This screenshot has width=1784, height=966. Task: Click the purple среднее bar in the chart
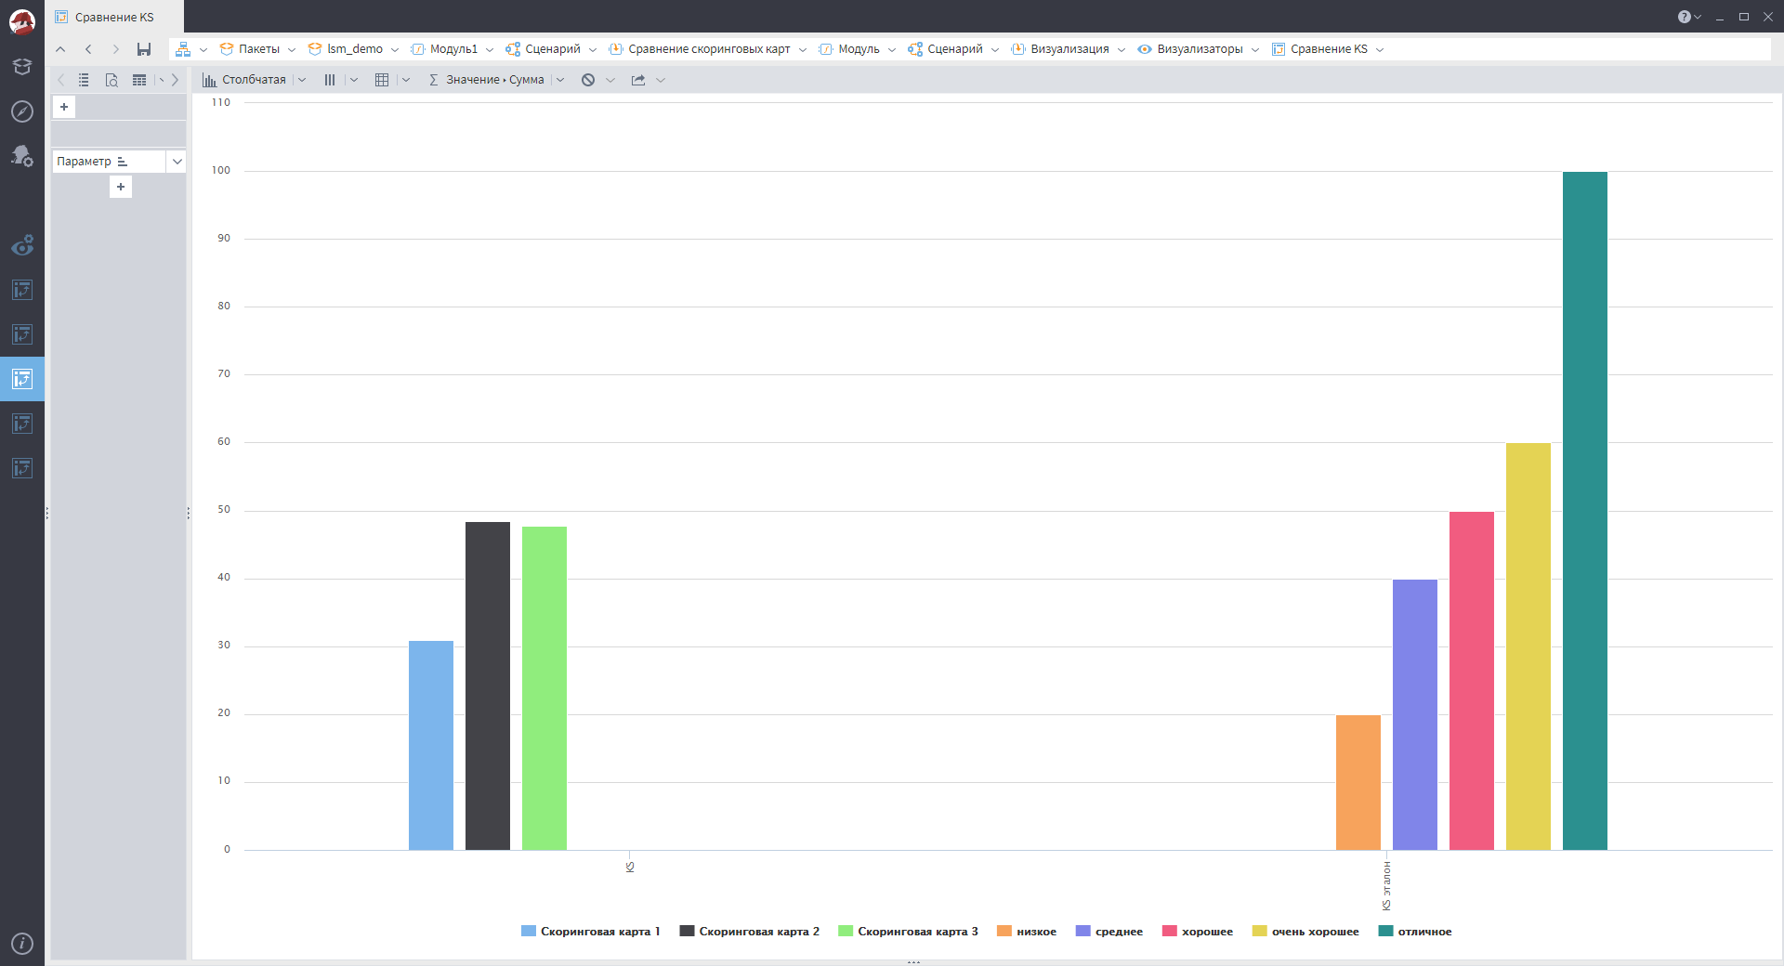click(x=1415, y=714)
